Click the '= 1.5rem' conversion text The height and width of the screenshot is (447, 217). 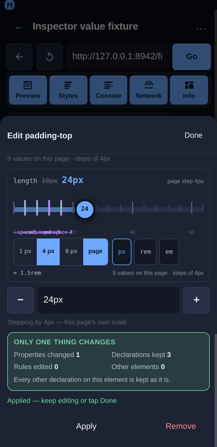(x=27, y=273)
